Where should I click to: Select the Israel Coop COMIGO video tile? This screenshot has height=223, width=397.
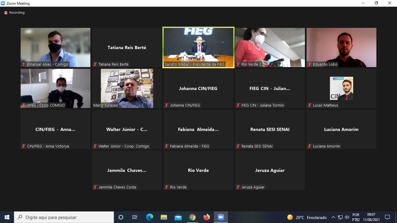pyautogui.click(x=56, y=88)
